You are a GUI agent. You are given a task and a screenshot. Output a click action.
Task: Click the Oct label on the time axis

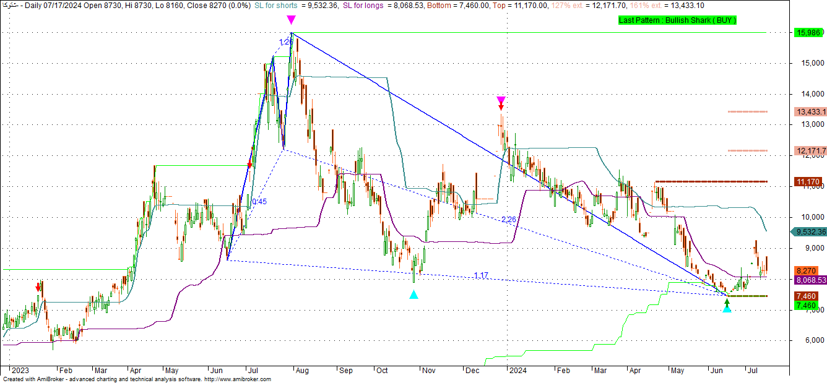[x=382, y=371]
